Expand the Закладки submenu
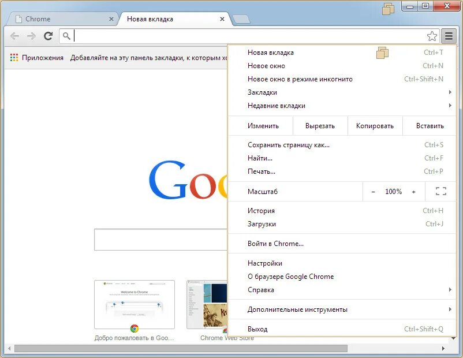Screen dimensions: 463x358 coord(342,92)
